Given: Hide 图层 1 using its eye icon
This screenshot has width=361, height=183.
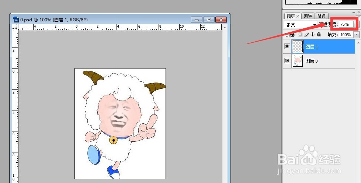Looking at the screenshot, I should (x=287, y=46).
